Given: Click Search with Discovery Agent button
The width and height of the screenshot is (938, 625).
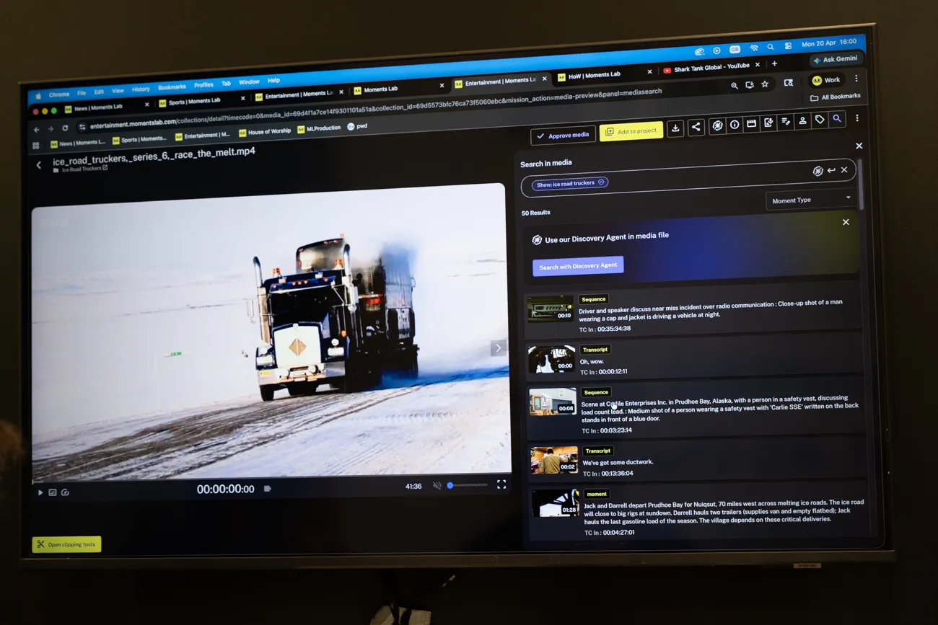Looking at the screenshot, I should click(x=578, y=266).
